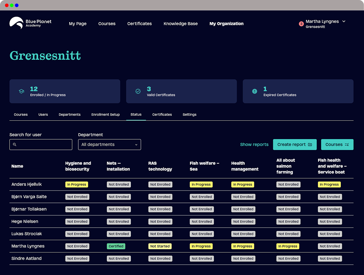Click the notification badge showing 3
Viewport: 364px width, 275px height.
click(x=301, y=23)
